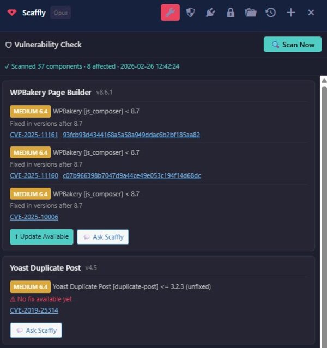Click MEDIUM 6.4 badge in Yoast Duplicate Post
The width and height of the screenshot is (327, 348).
(x=30, y=287)
